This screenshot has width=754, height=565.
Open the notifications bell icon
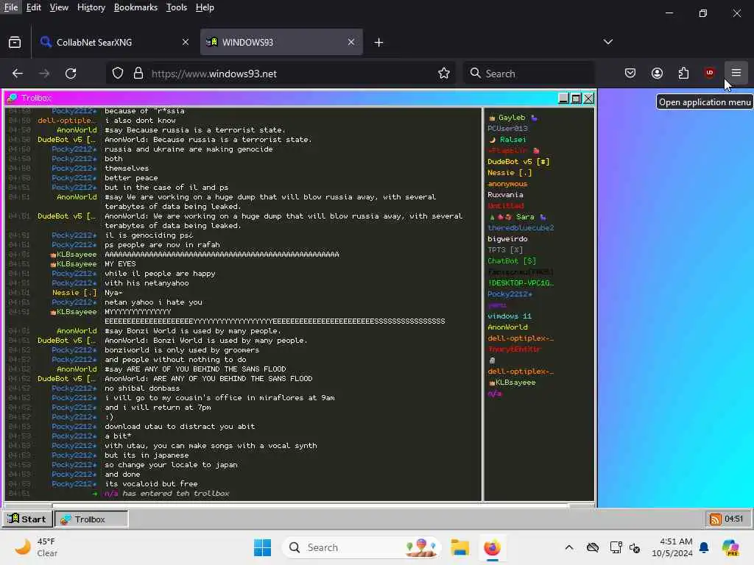click(704, 547)
